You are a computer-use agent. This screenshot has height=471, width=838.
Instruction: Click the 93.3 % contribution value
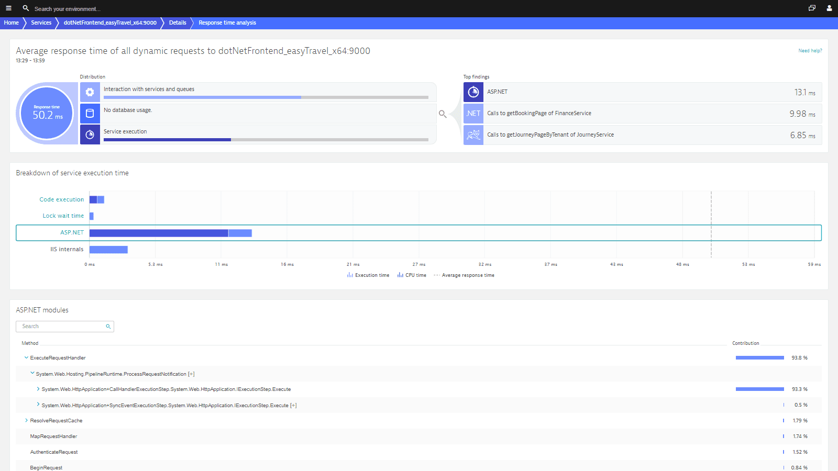tap(800, 389)
